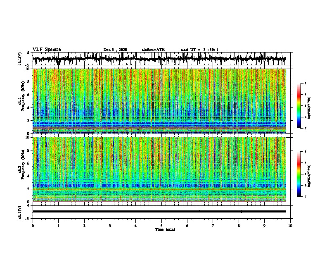Click the ch.3 flat voltage trace
This screenshot has height=253, width=327.
159,212
